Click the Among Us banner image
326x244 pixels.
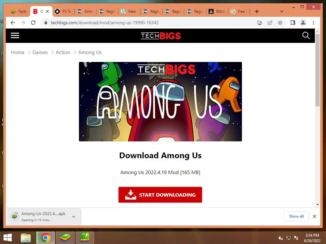(160, 102)
